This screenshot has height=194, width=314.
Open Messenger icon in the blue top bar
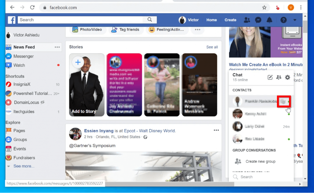[258, 20]
